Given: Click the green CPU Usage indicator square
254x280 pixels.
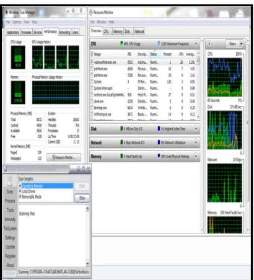Looking at the screenshot, I should pos(121,44).
